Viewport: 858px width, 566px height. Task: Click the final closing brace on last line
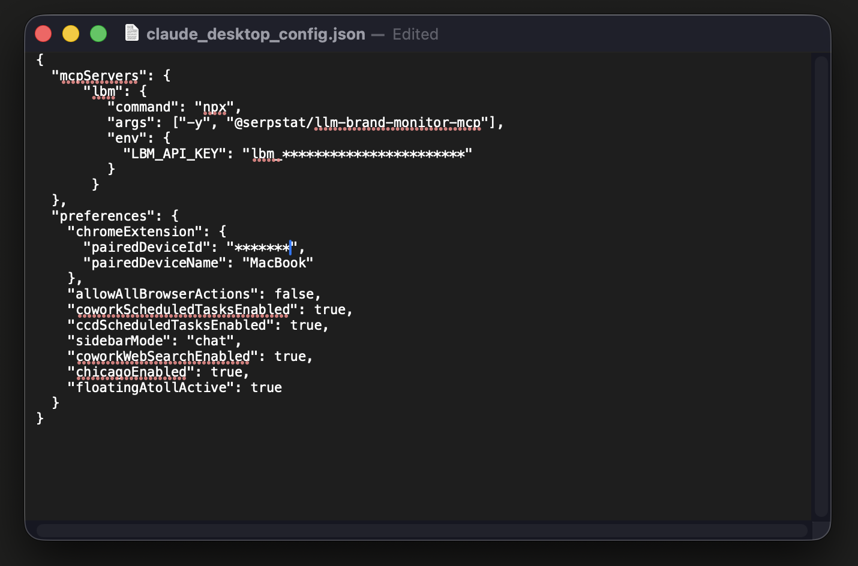(x=40, y=418)
